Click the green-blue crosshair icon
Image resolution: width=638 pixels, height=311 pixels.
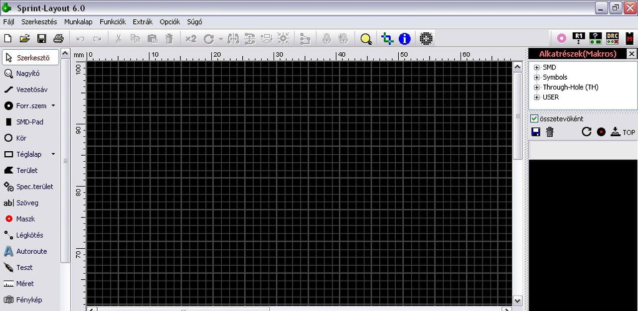tap(387, 38)
